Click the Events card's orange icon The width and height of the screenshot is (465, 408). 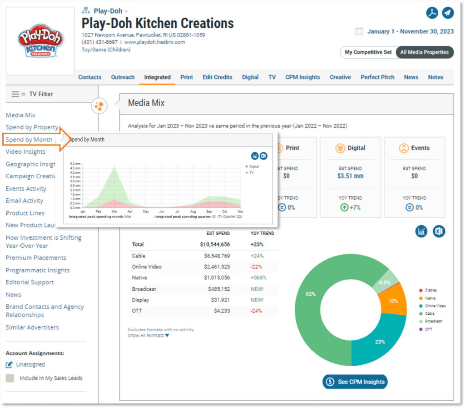(x=404, y=148)
